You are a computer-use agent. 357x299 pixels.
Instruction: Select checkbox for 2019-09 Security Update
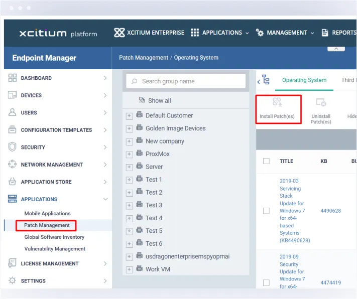[x=267, y=282]
